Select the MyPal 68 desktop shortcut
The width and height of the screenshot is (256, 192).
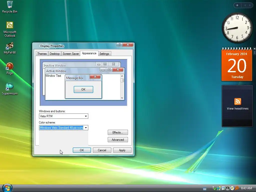click(x=10, y=48)
